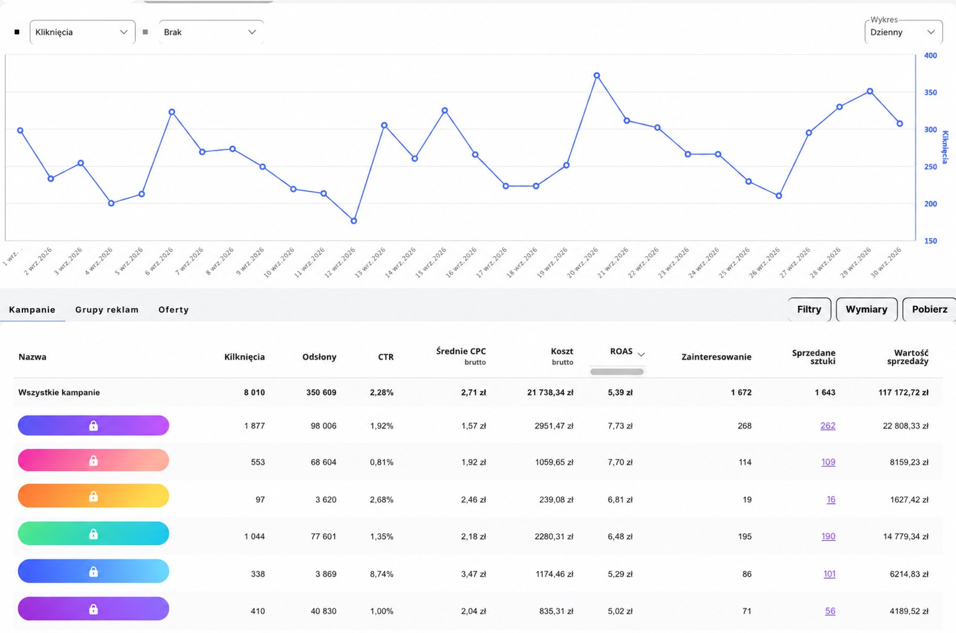Select the chart peak point on 20 wrz. 2026

(597, 76)
